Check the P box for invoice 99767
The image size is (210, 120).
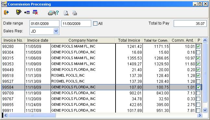198,99
